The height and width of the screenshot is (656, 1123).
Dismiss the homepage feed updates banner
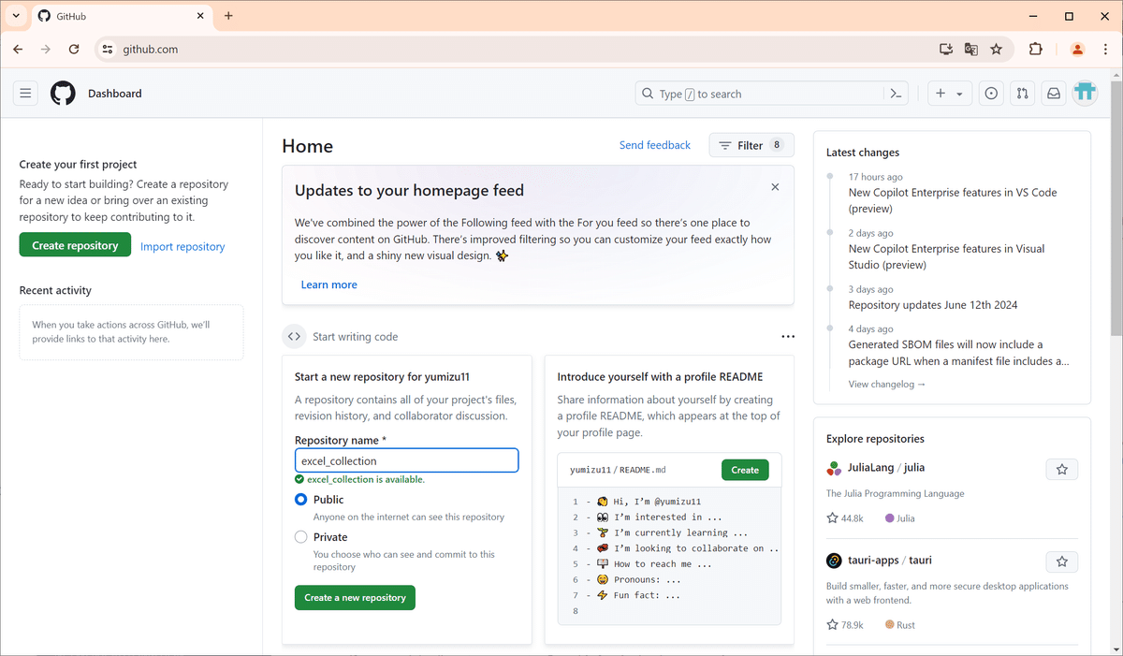(x=775, y=187)
